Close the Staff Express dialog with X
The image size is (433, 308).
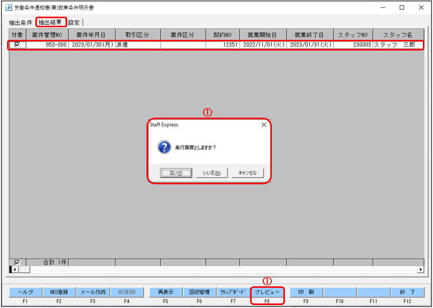coord(264,125)
